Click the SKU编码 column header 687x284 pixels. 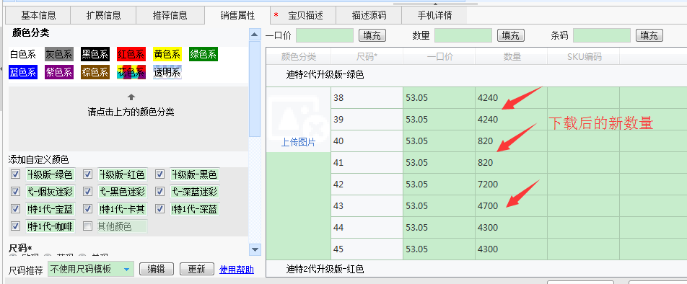tap(584, 56)
